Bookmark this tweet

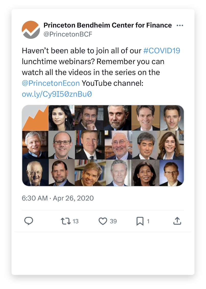tap(140, 221)
